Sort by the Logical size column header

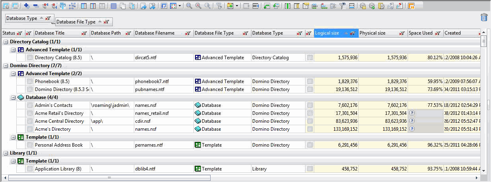pos(327,33)
